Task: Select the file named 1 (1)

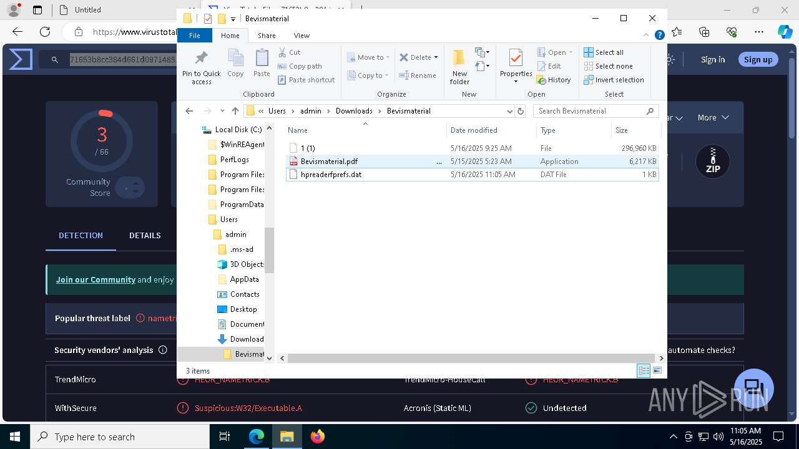Action: 472,148
